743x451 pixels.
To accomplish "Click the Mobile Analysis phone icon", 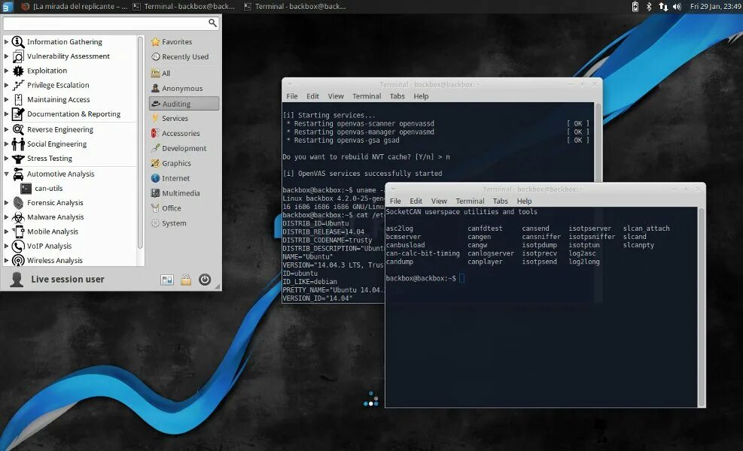I will (18, 232).
